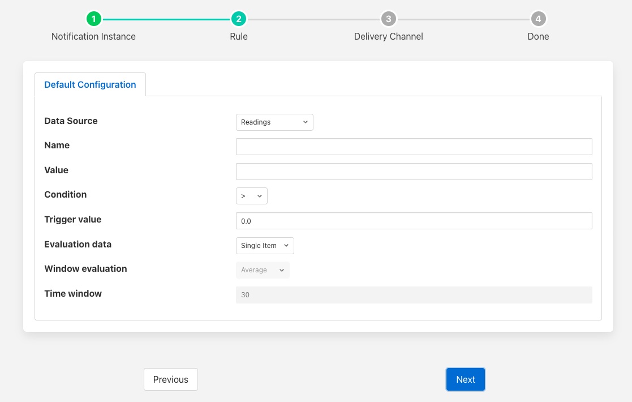The width and height of the screenshot is (632, 402).
Task: Click step 4 Done circle
Action: click(x=538, y=19)
